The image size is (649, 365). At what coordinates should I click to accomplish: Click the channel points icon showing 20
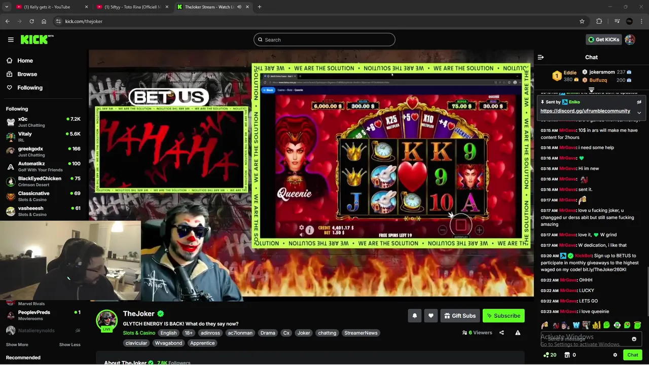[550, 355]
